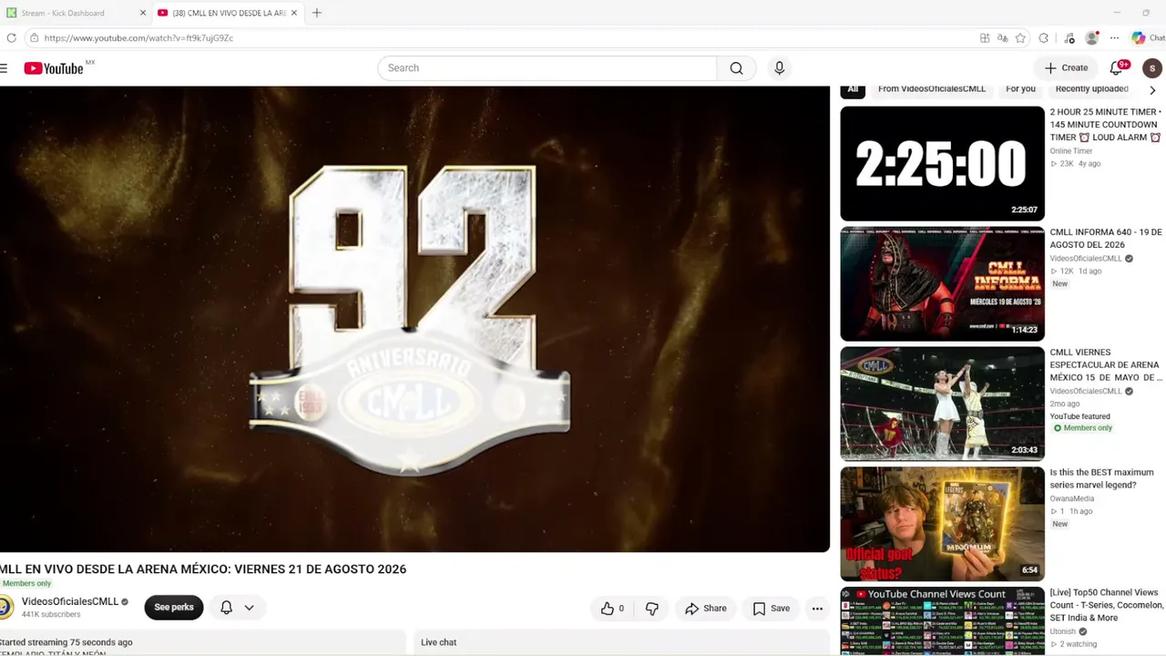Click the 'Live chat' header text

point(438,642)
